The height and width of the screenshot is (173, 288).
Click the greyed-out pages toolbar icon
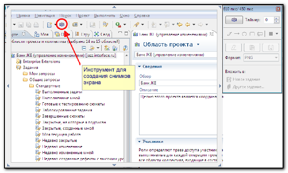click(92, 25)
